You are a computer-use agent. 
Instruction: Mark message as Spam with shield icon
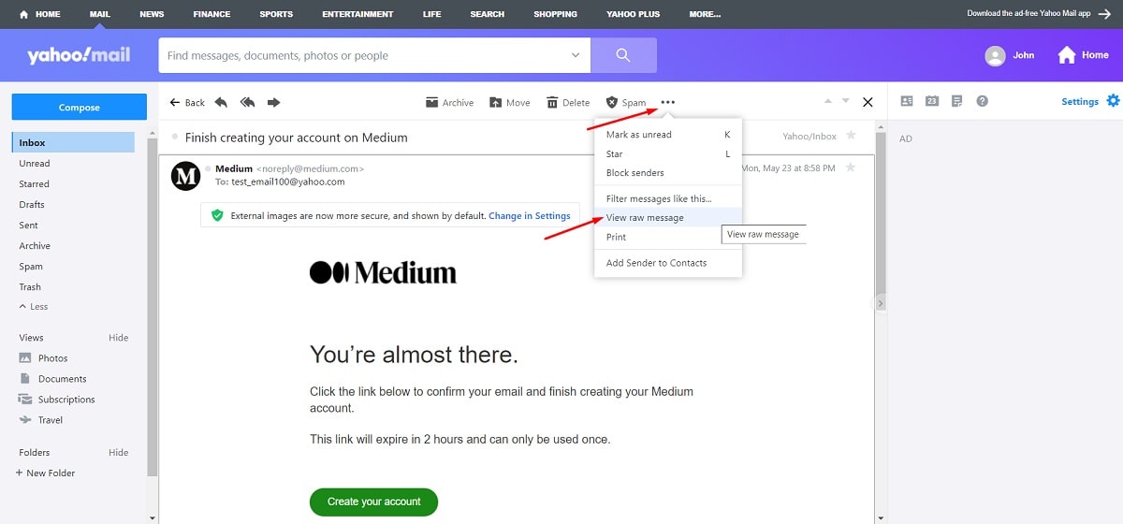point(626,102)
